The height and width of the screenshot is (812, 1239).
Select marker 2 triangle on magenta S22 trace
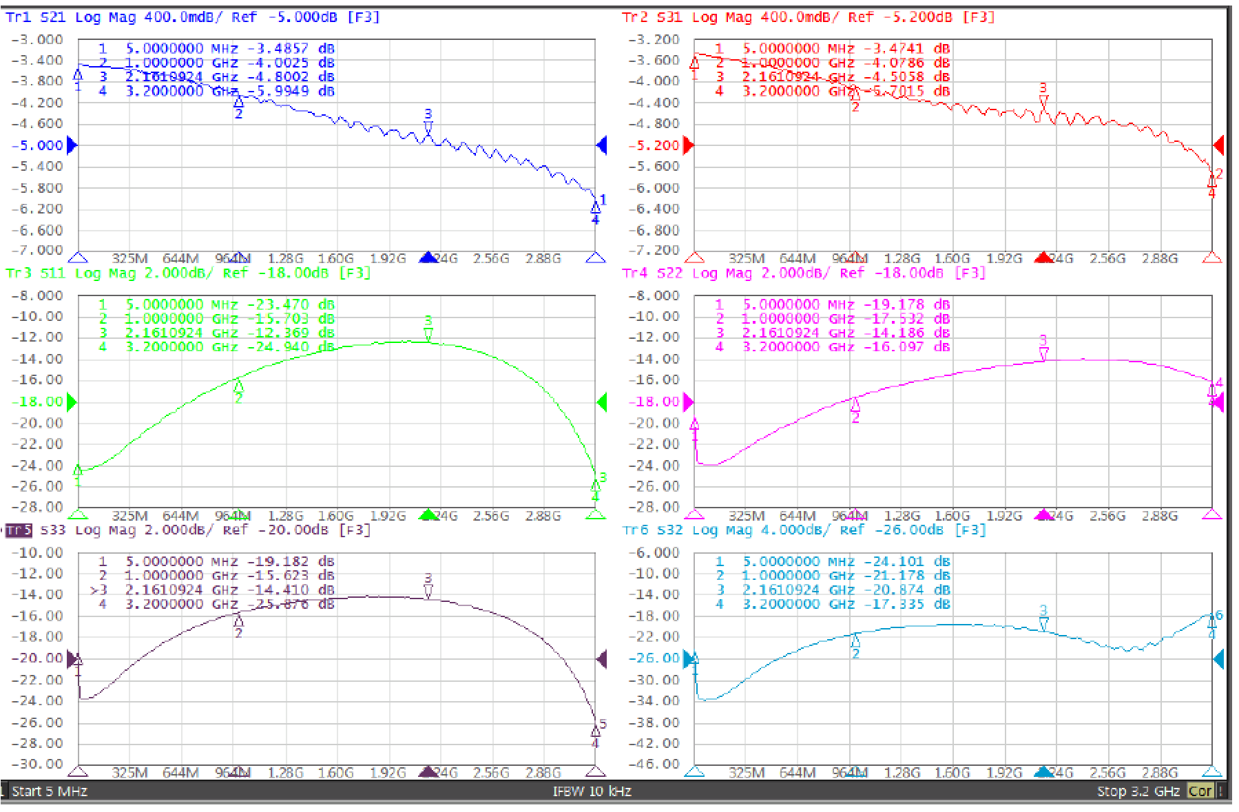(x=855, y=404)
